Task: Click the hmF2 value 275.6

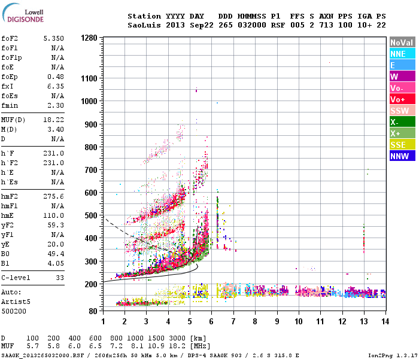Action: click(54, 197)
